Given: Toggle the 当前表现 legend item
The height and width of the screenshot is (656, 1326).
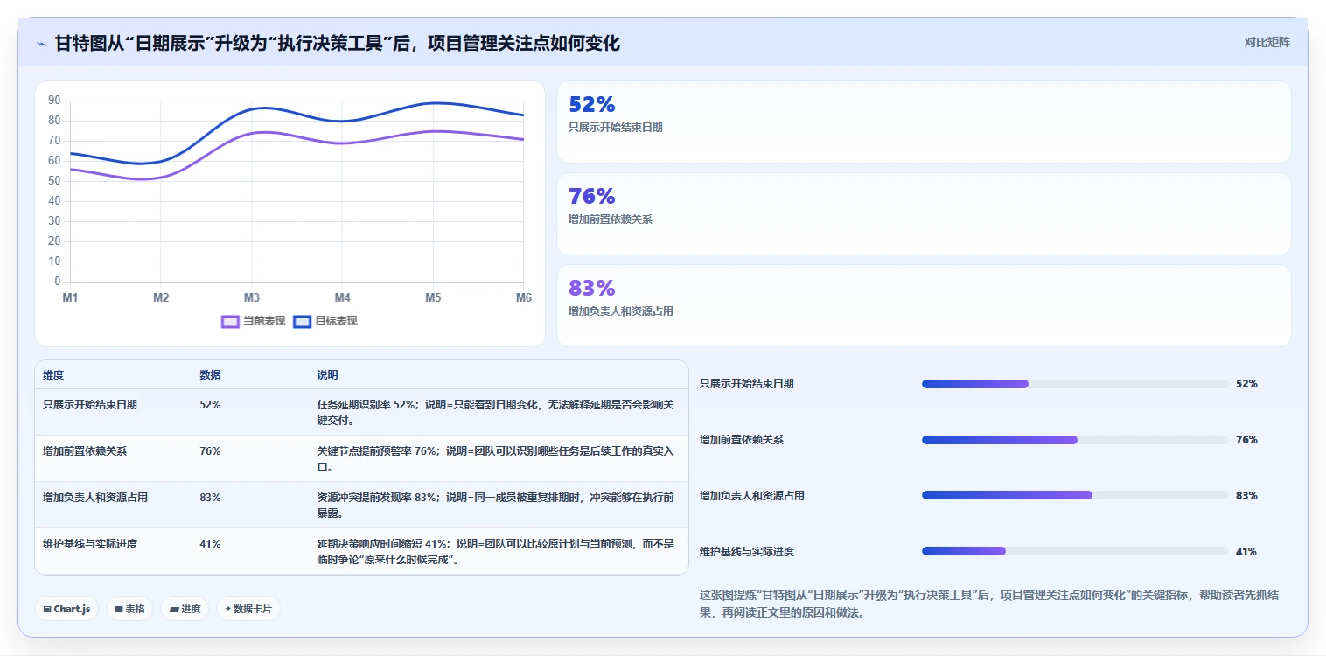Looking at the screenshot, I should [x=254, y=321].
